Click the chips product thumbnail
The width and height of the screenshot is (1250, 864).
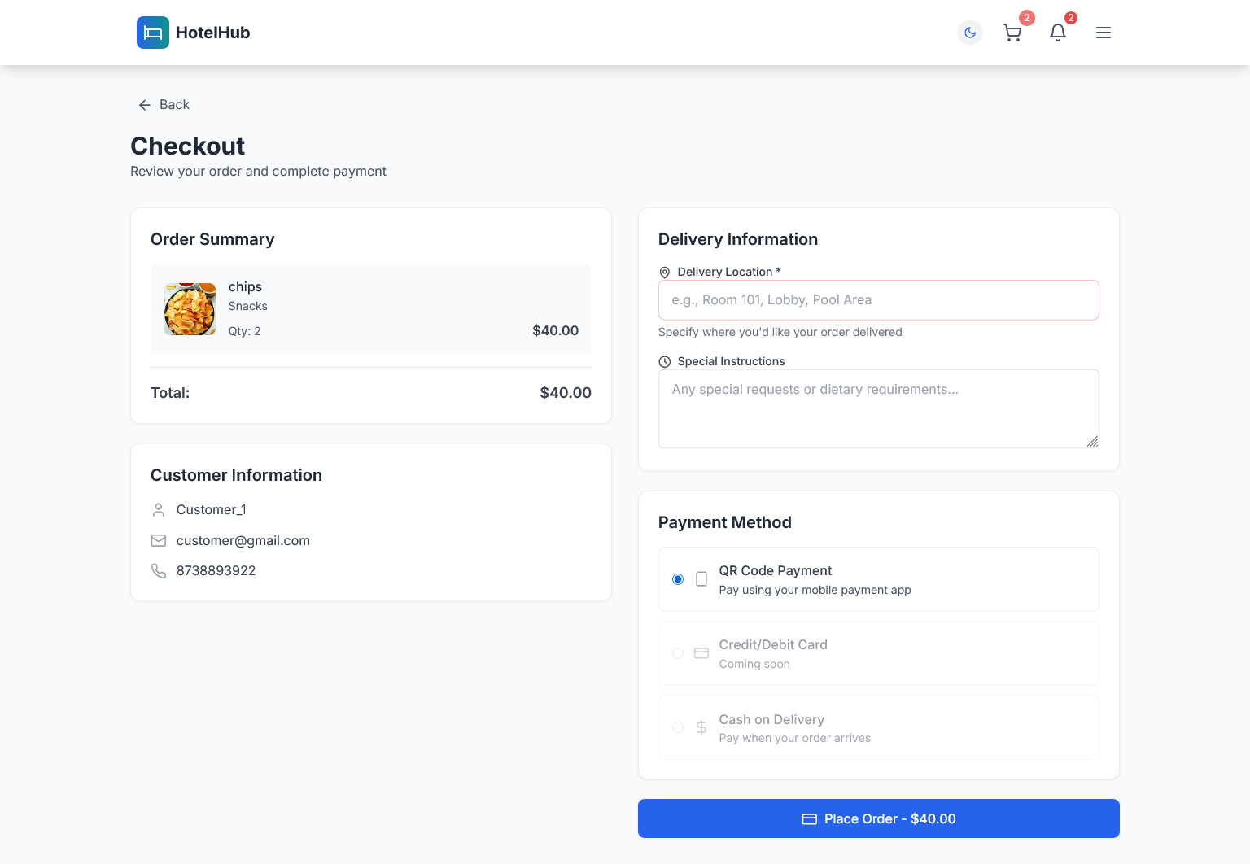[190, 309]
